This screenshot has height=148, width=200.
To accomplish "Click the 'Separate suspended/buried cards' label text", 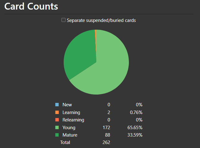I will point(101,20).
